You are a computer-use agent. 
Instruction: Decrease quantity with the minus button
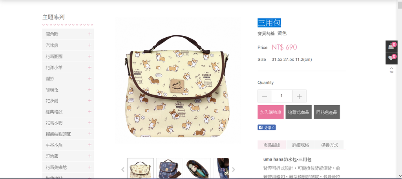tap(265, 96)
